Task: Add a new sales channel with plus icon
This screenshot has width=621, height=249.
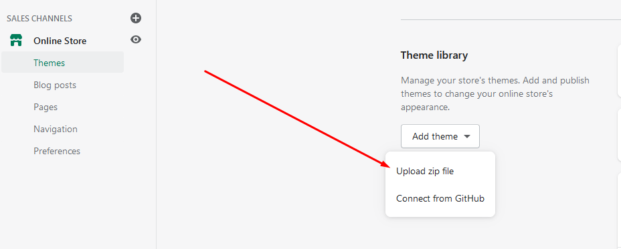Action: 136,18
